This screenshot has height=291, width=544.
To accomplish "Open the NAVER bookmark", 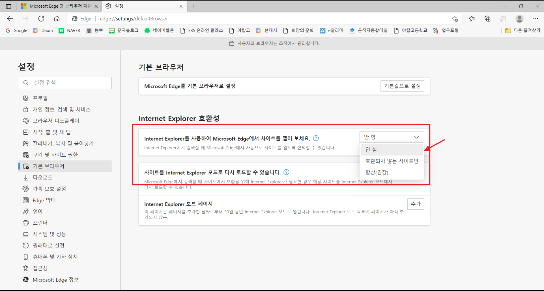I will point(69,30).
